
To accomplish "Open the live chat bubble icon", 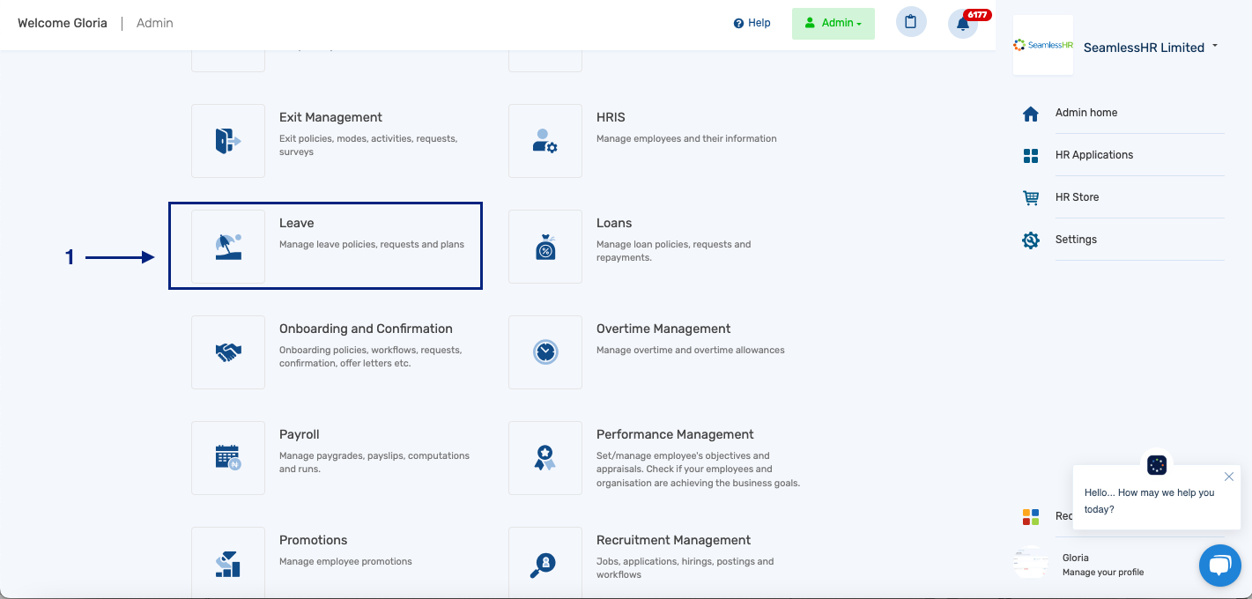I will click(x=1219, y=566).
